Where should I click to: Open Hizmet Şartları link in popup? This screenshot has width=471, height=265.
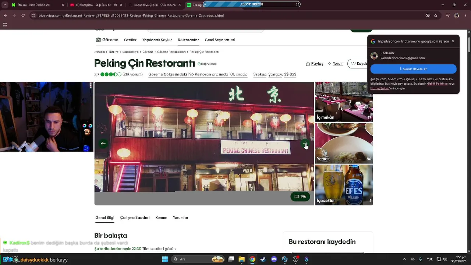pyautogui.click(x=380, y=88)
